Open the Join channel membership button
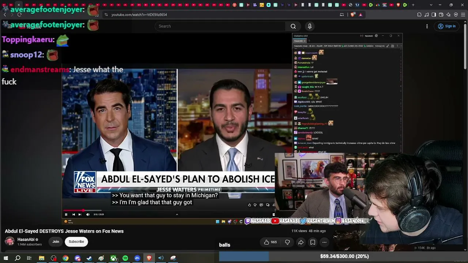Image resolution: width=468 pixels, height=263 pixels. [56, 241]
